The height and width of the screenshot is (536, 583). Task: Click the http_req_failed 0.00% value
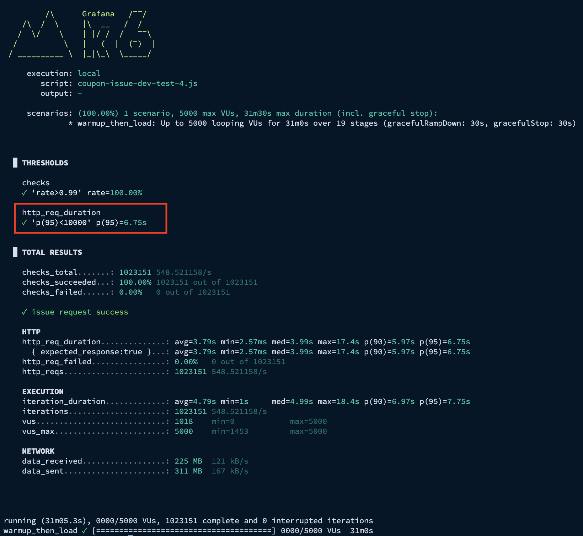186,362
